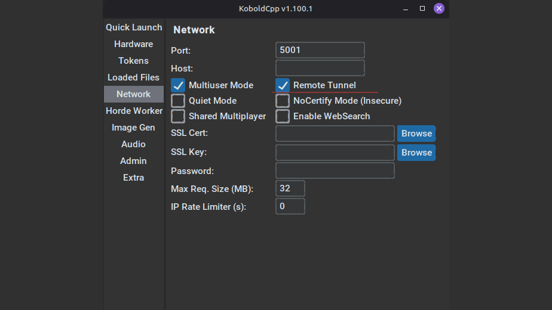Screen dimensions: 552x310
Task: Browse for an SSL Key file
Action: [416, 153]
